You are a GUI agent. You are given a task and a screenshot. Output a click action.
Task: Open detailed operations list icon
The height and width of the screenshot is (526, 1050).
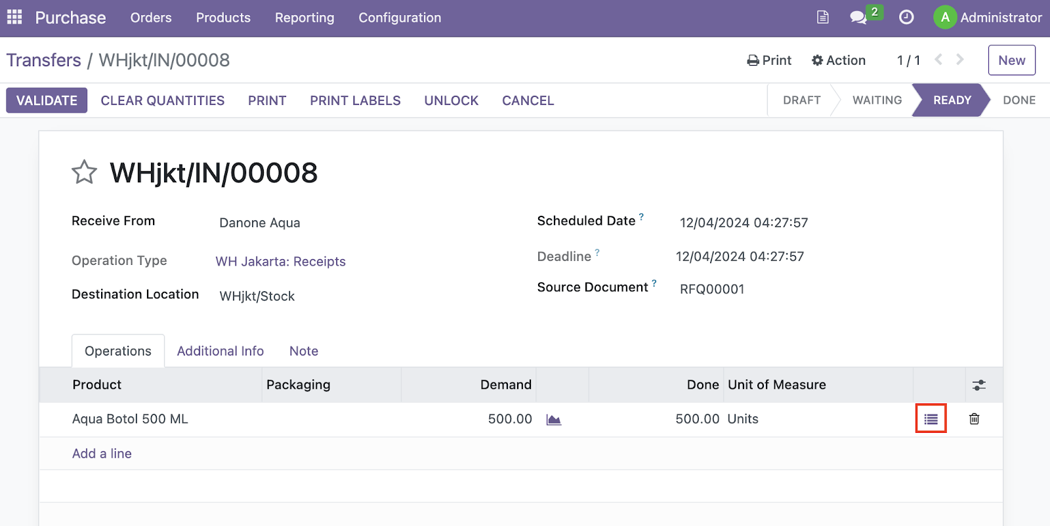(931, 419)
